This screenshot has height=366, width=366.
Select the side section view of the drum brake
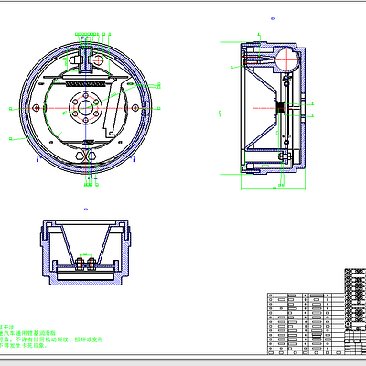click(273, 109)
